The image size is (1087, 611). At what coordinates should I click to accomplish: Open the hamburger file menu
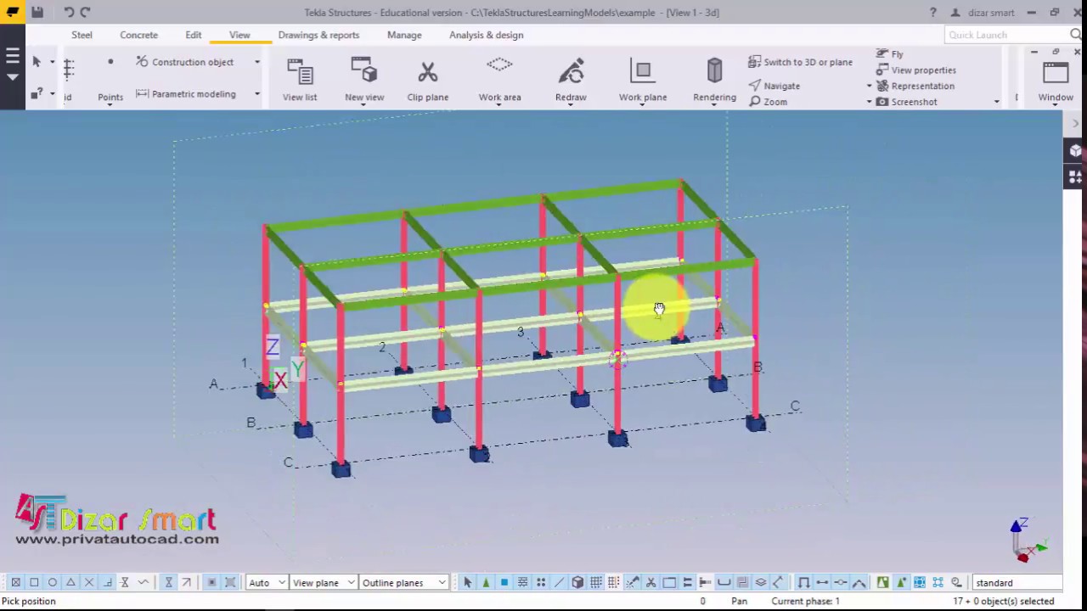click(12, 57)
